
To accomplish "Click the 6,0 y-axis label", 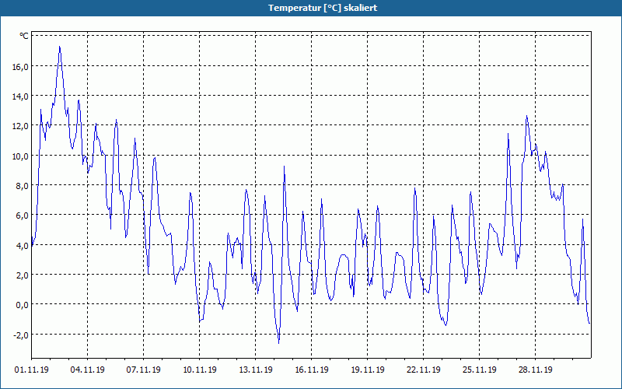I will 23,216.
